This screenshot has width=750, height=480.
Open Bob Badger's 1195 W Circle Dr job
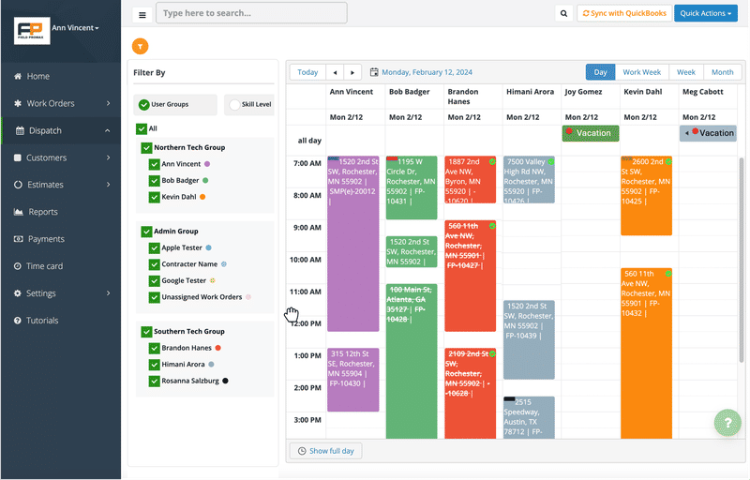pos(412,187)
